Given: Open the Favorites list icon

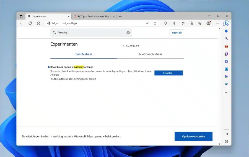Looking at the screenshot, I should [x=183, y=23].
